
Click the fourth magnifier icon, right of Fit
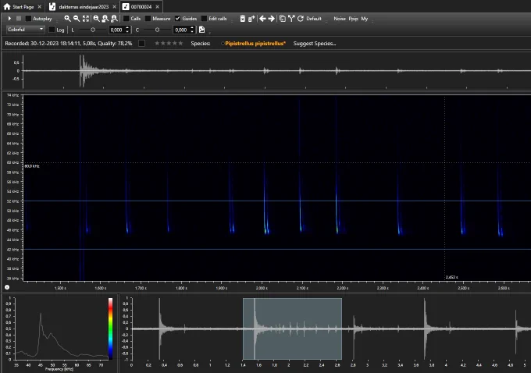click(97, 18)
